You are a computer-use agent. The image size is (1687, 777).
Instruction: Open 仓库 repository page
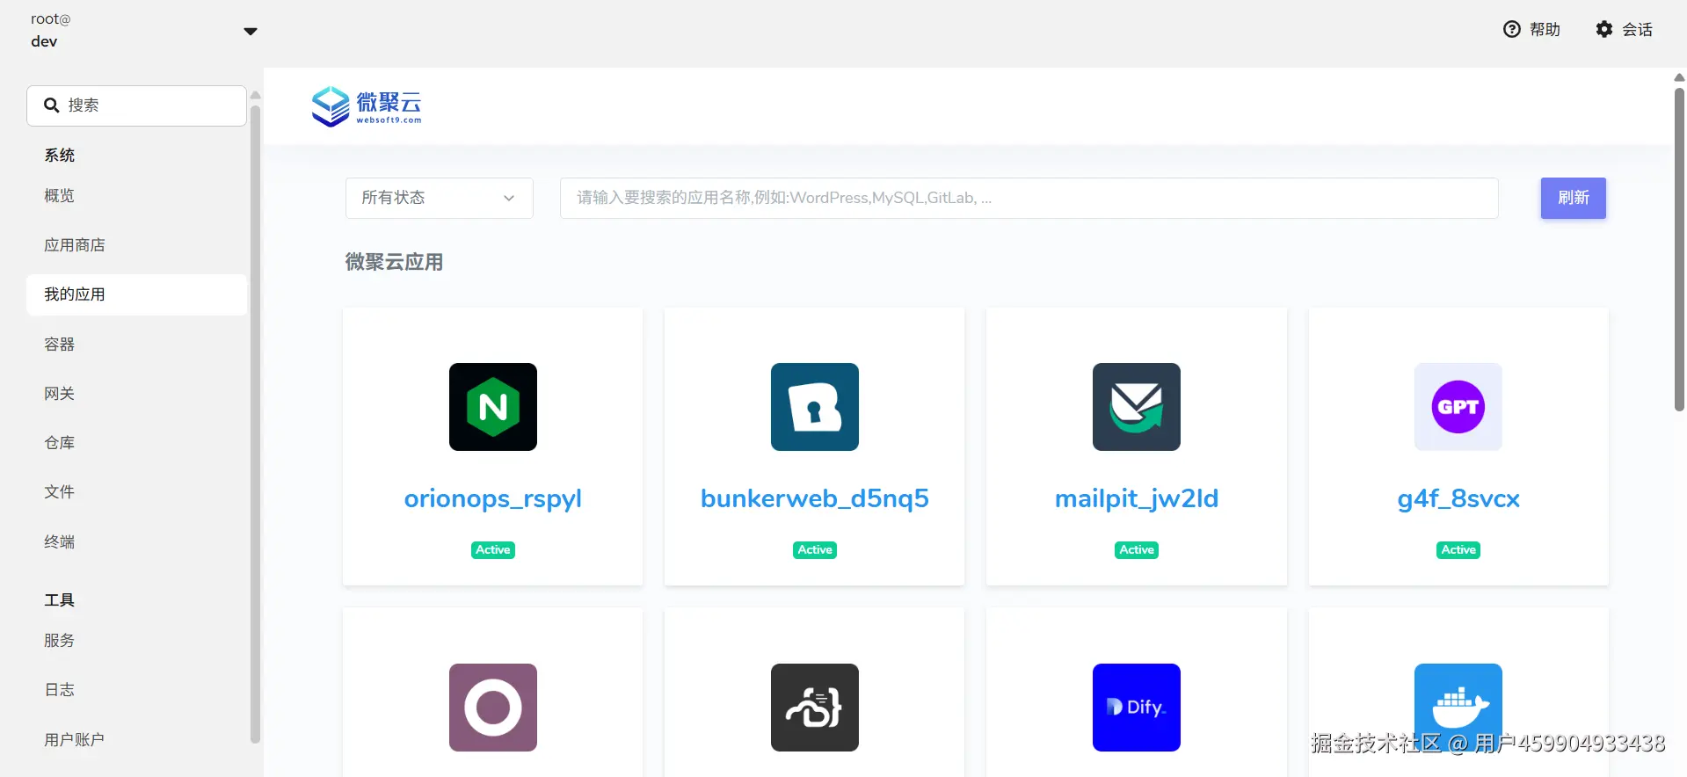(x=136, y=443)
